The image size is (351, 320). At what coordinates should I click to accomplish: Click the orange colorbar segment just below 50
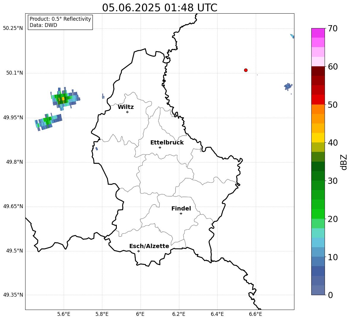[318, 109]
